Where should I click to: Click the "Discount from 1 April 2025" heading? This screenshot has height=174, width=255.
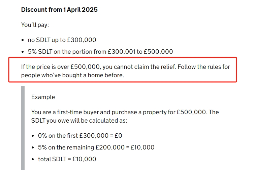click(59, 10)
